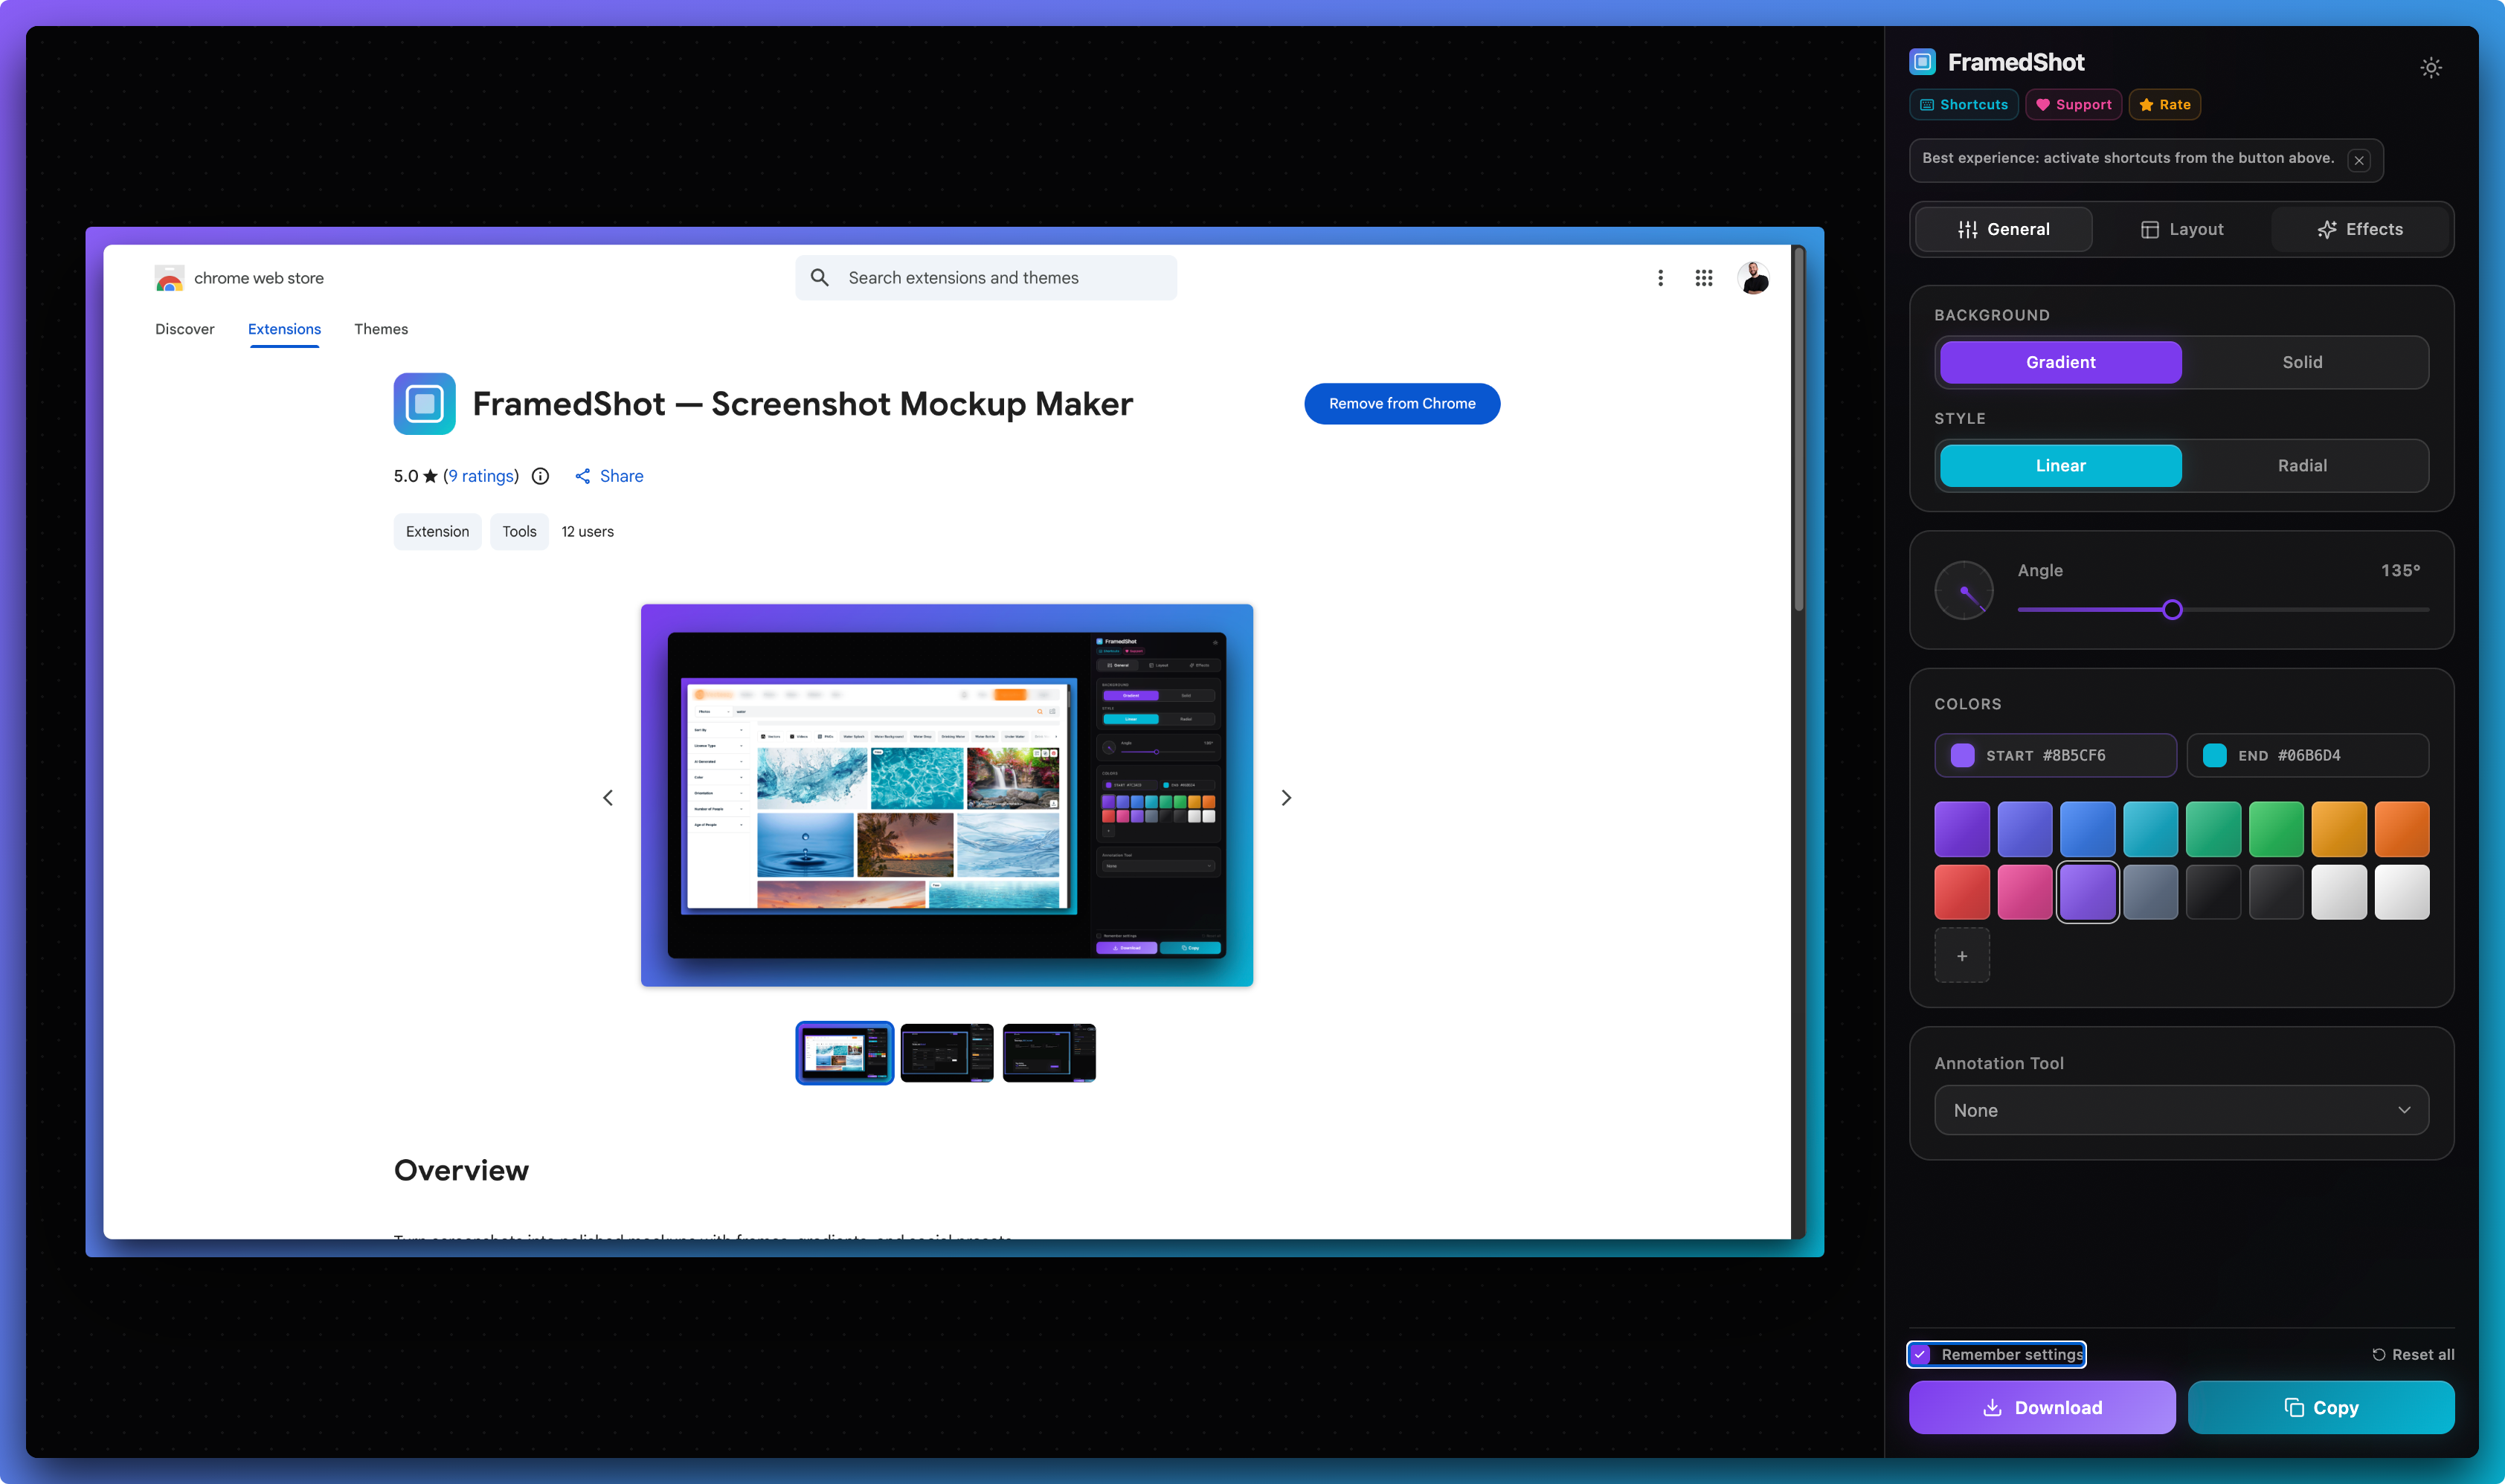Open the Annotation Tool dropdown
The width and height of the screenshot is (2505, 1484).
pyautogui.click(x=2181, y=1110)
